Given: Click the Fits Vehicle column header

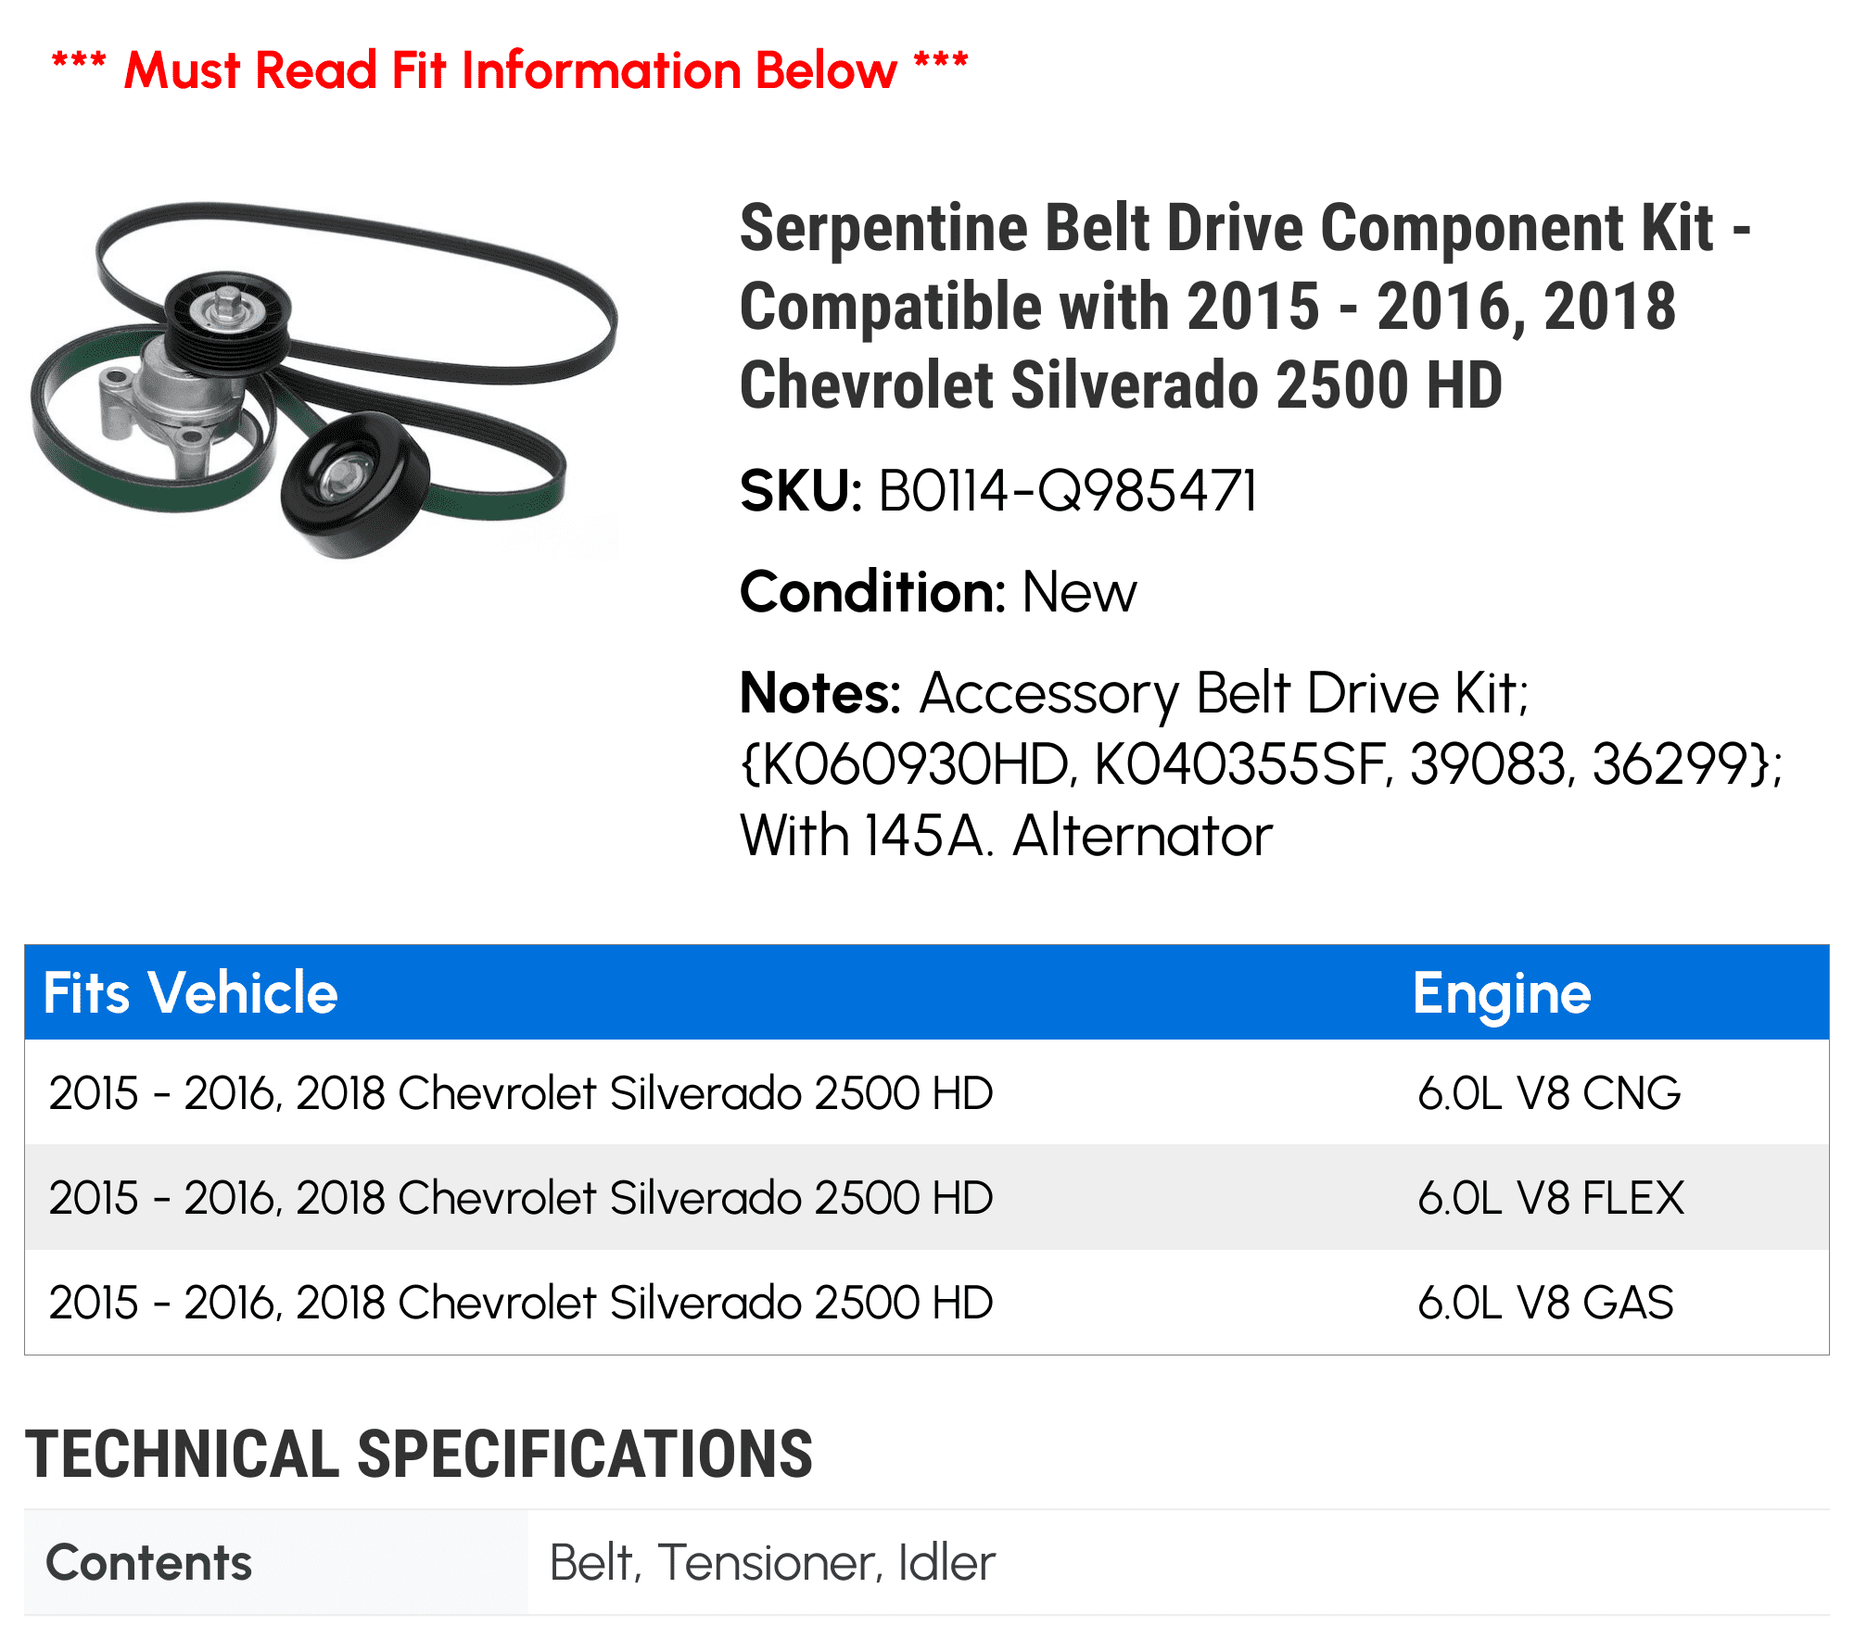Looking at the screenshot, I should tap(191, 993).
